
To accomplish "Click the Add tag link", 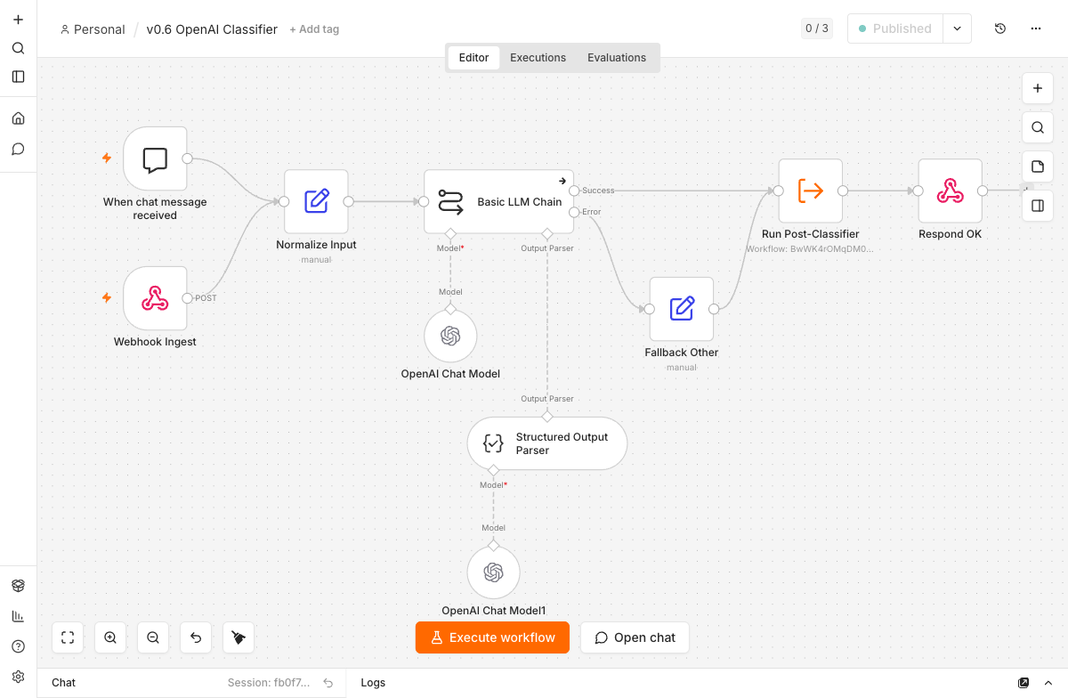I will point(314,29).
